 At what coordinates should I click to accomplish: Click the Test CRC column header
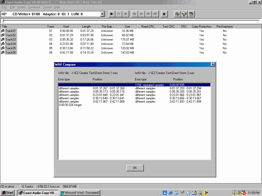168,26
